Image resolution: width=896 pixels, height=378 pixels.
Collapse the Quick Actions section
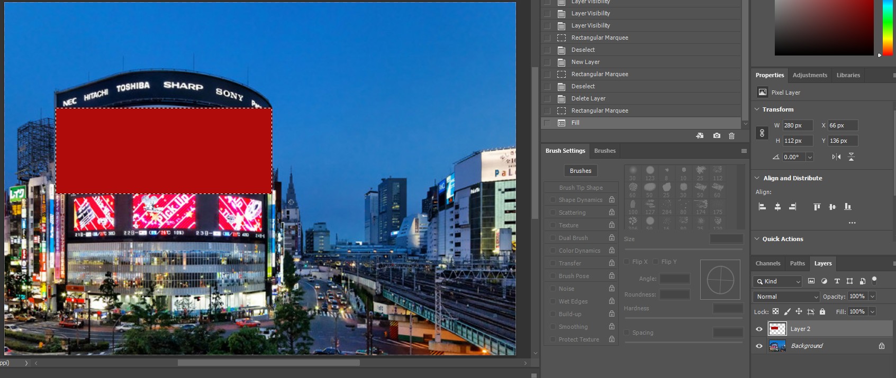[757, 239]
